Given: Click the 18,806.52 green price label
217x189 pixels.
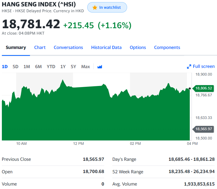Looking at the screenshot, I should tap(203, 88).
